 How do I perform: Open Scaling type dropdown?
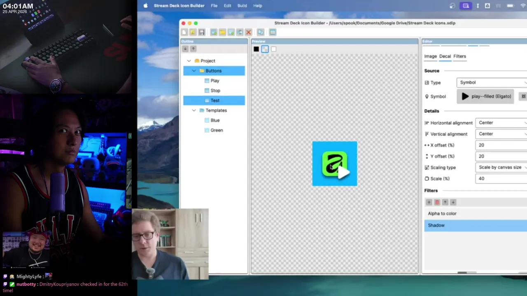[x=501, y=167]
